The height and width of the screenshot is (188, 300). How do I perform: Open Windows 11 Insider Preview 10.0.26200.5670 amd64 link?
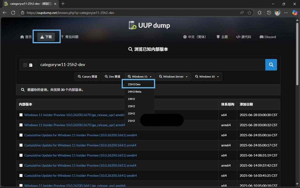(x=74, y=115)
